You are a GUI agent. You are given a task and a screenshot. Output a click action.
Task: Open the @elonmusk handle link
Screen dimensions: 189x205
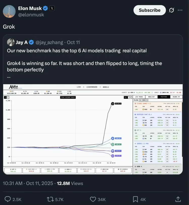[x=31, y=15]
